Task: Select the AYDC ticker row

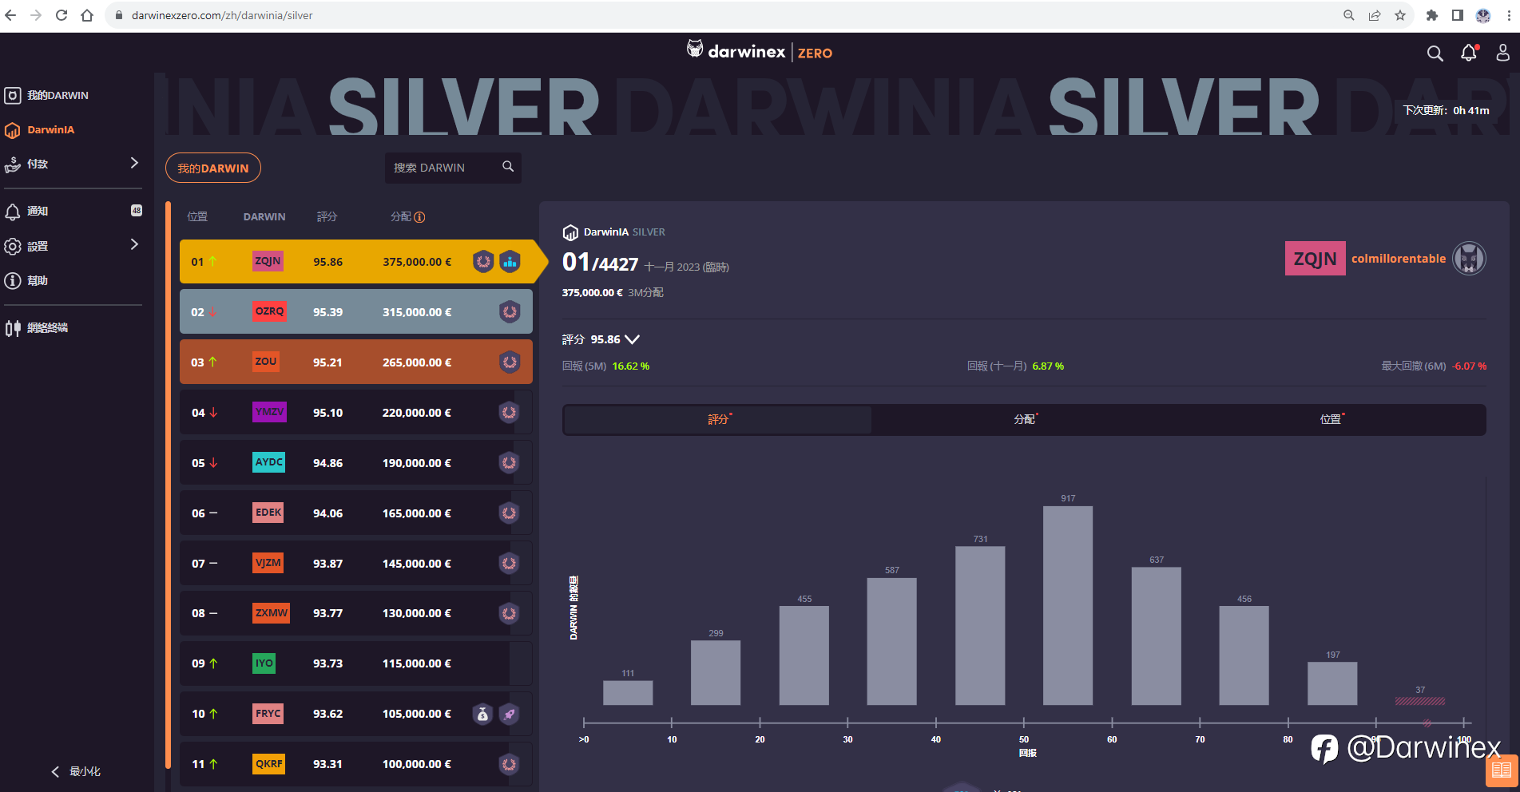Action: tap(356, 463)
